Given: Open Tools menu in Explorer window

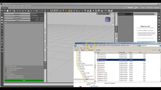Looking at the screenshot, I should coord(84,48).
